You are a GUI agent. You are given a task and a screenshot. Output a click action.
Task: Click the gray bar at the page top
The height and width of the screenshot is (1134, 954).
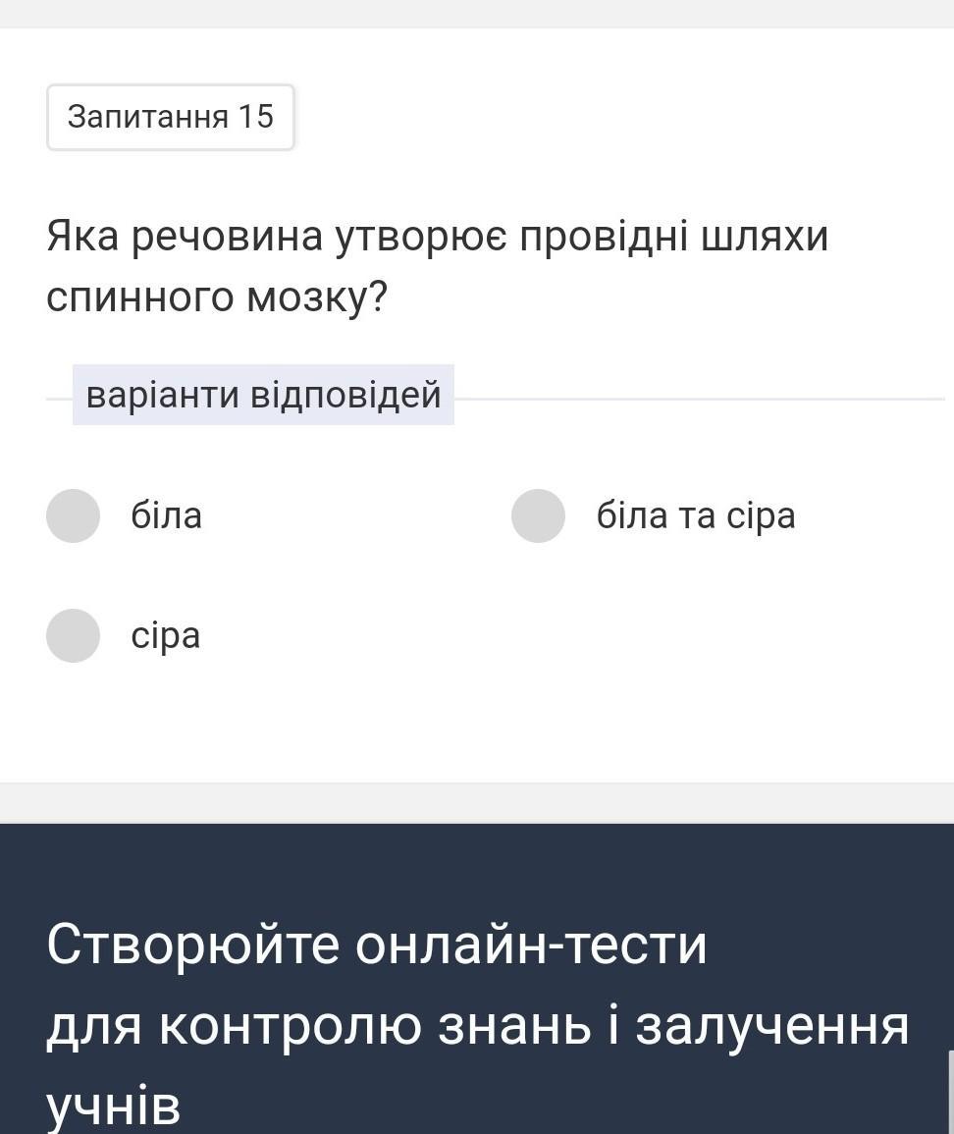coord(477,13)
